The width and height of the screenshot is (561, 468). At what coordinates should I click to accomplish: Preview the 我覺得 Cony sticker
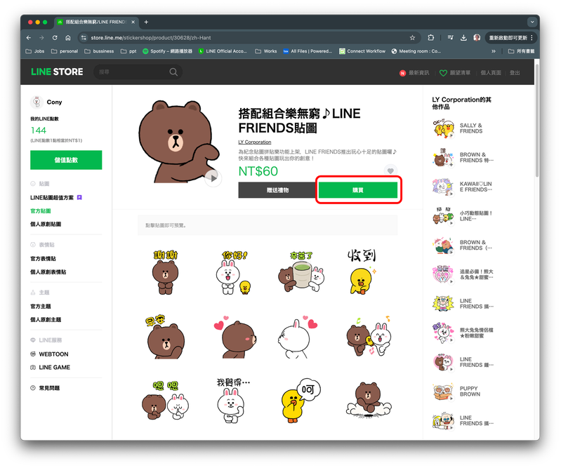tap(232, 401)
